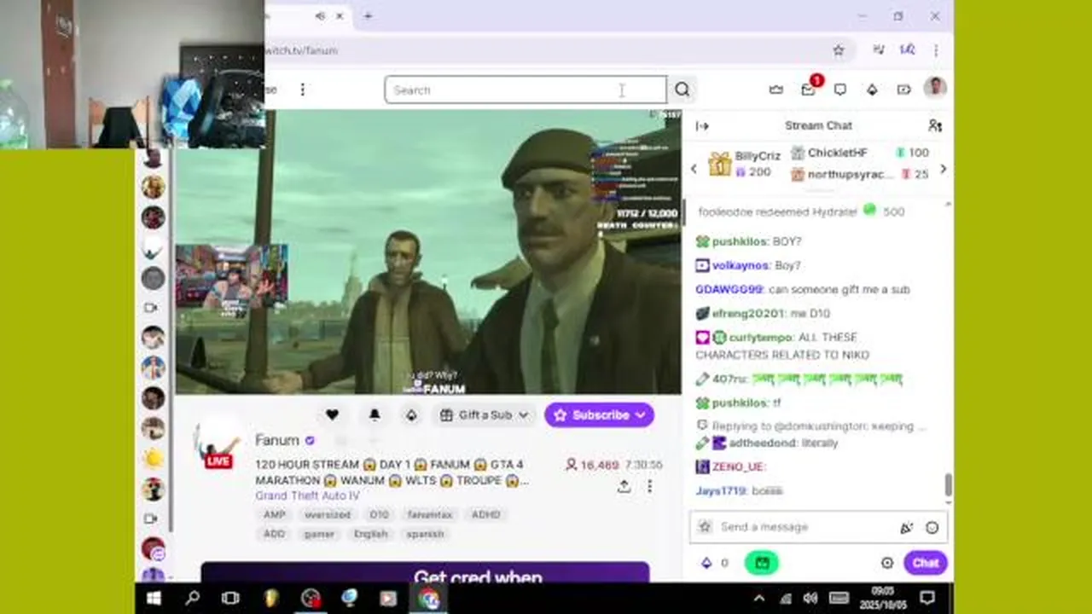Open the Grand Theft Auto IV category link
The height and width of the screenshot is (614, 1092).
coord(307,495)
